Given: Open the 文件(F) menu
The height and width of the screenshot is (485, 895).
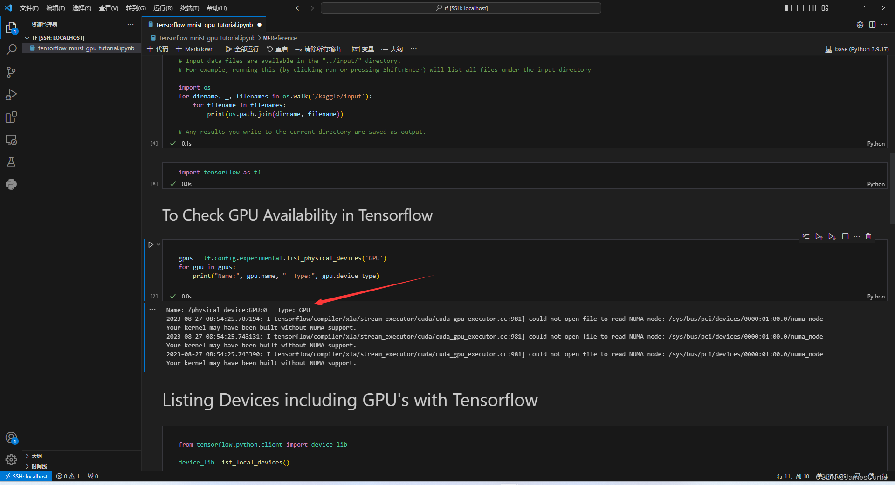Looking at the screenshot, I should pos(29,8).
